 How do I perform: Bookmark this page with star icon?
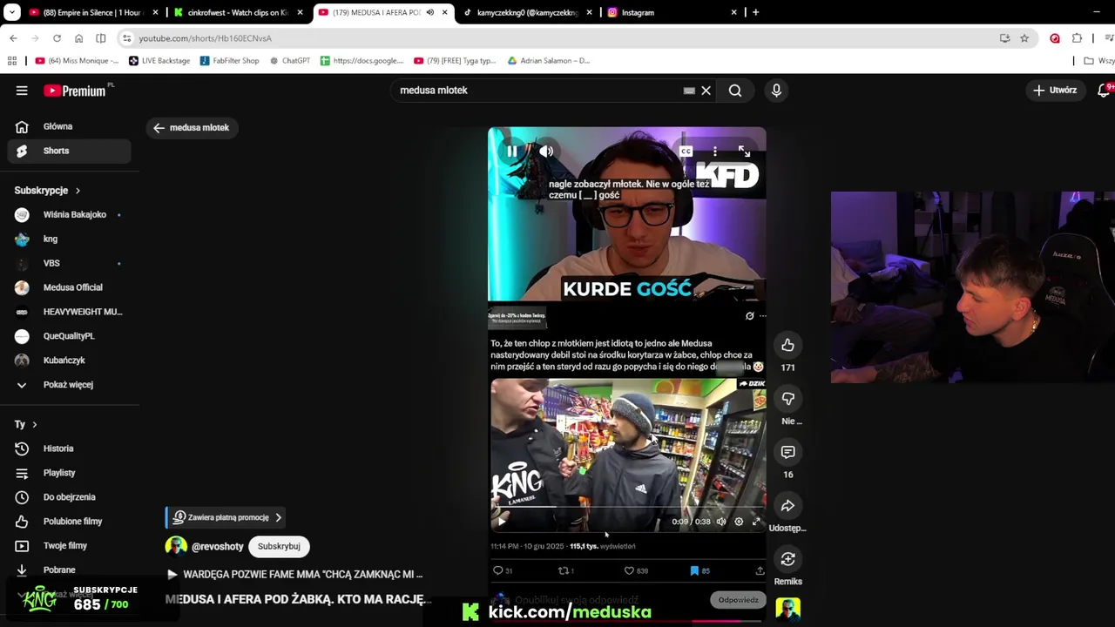[1024, 38]
